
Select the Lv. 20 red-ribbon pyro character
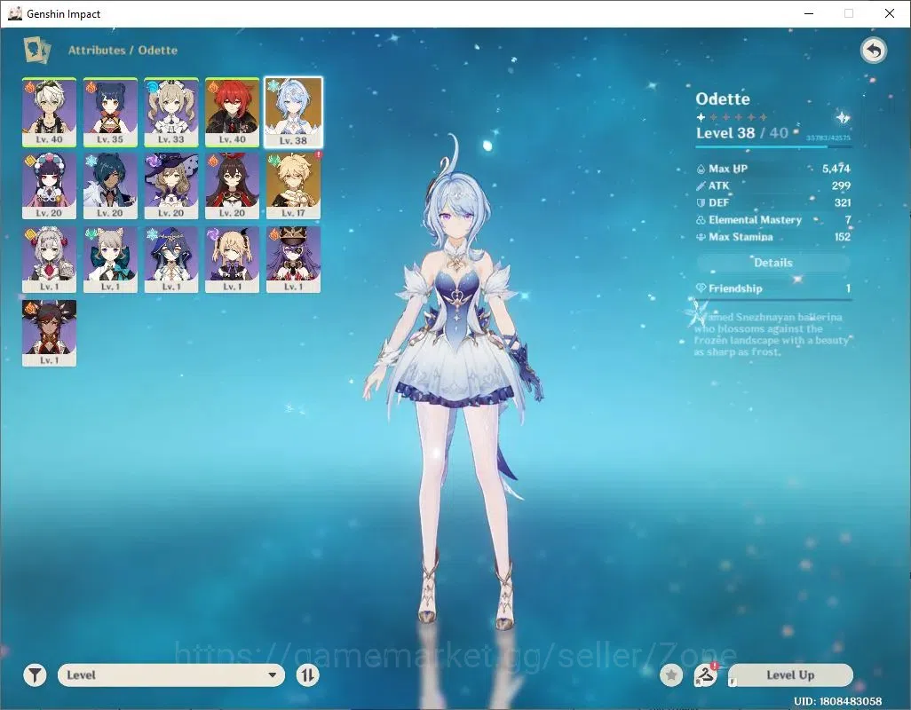[233, 185]
